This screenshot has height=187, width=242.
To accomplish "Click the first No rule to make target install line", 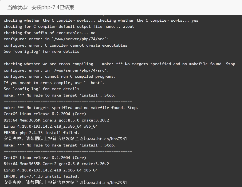I will click(59, 95).
